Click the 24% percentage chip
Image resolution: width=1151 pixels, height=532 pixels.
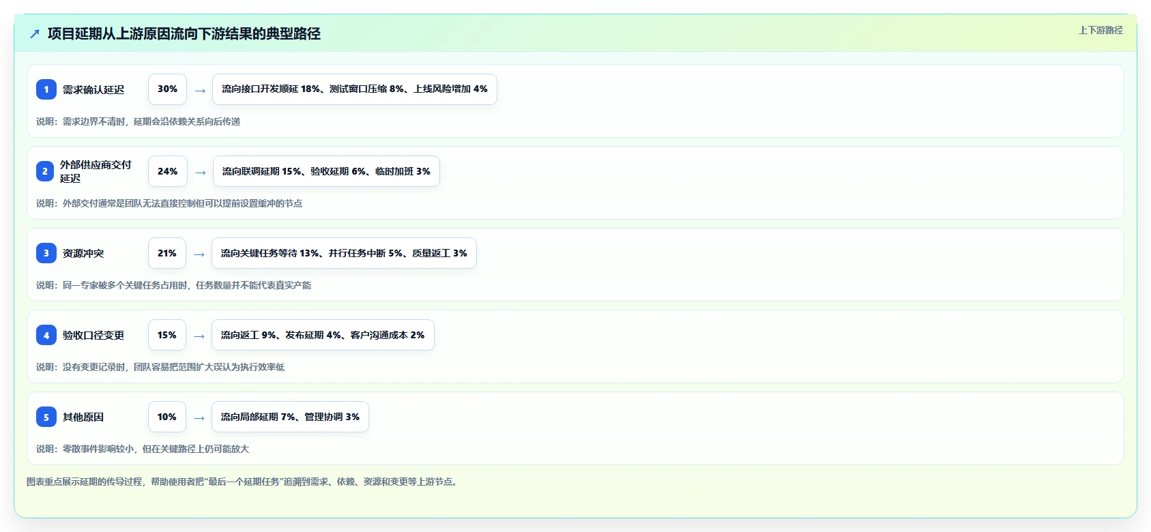tap(167, 171)
